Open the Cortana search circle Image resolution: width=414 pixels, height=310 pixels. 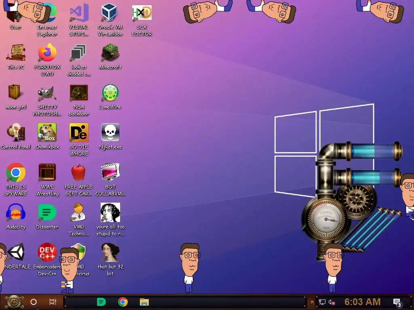(34, 302)
